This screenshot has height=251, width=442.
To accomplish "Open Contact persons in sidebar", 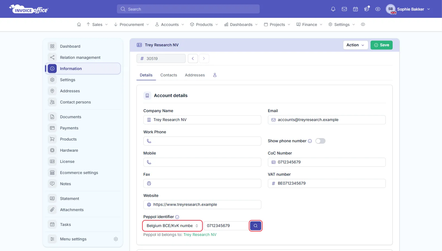I will pyautogui.click(x=83, y=102).
